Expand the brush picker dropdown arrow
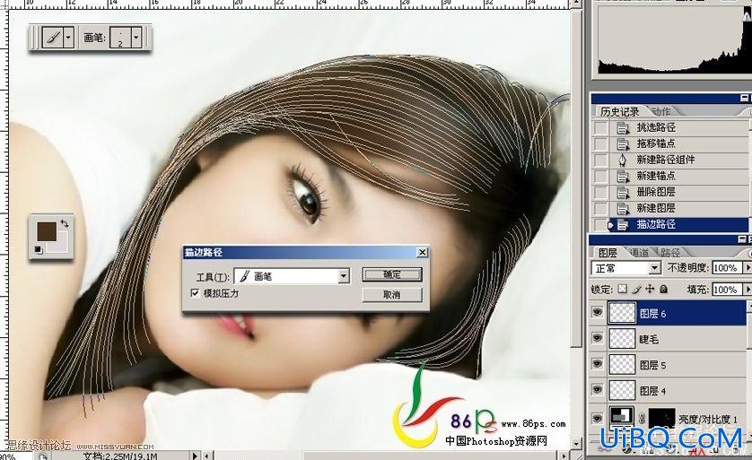The width and height of the screenshot is (752, 460). click(136, 37)
